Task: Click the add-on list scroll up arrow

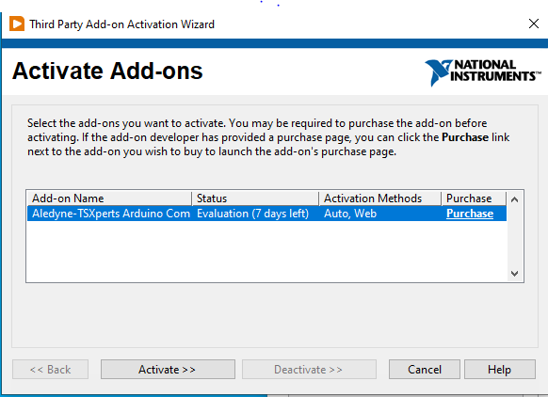Action: click(514, 199)
